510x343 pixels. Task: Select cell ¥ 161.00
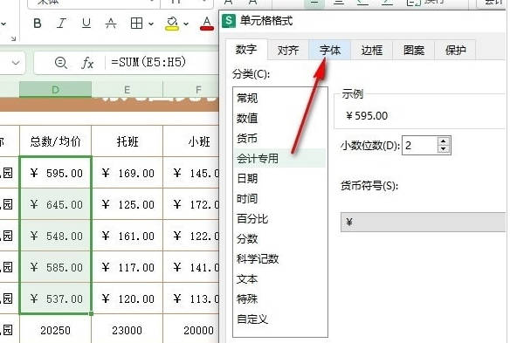[127, 236]
